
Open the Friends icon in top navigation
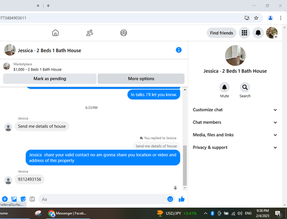pyautogui.click(x=90, y=33)
